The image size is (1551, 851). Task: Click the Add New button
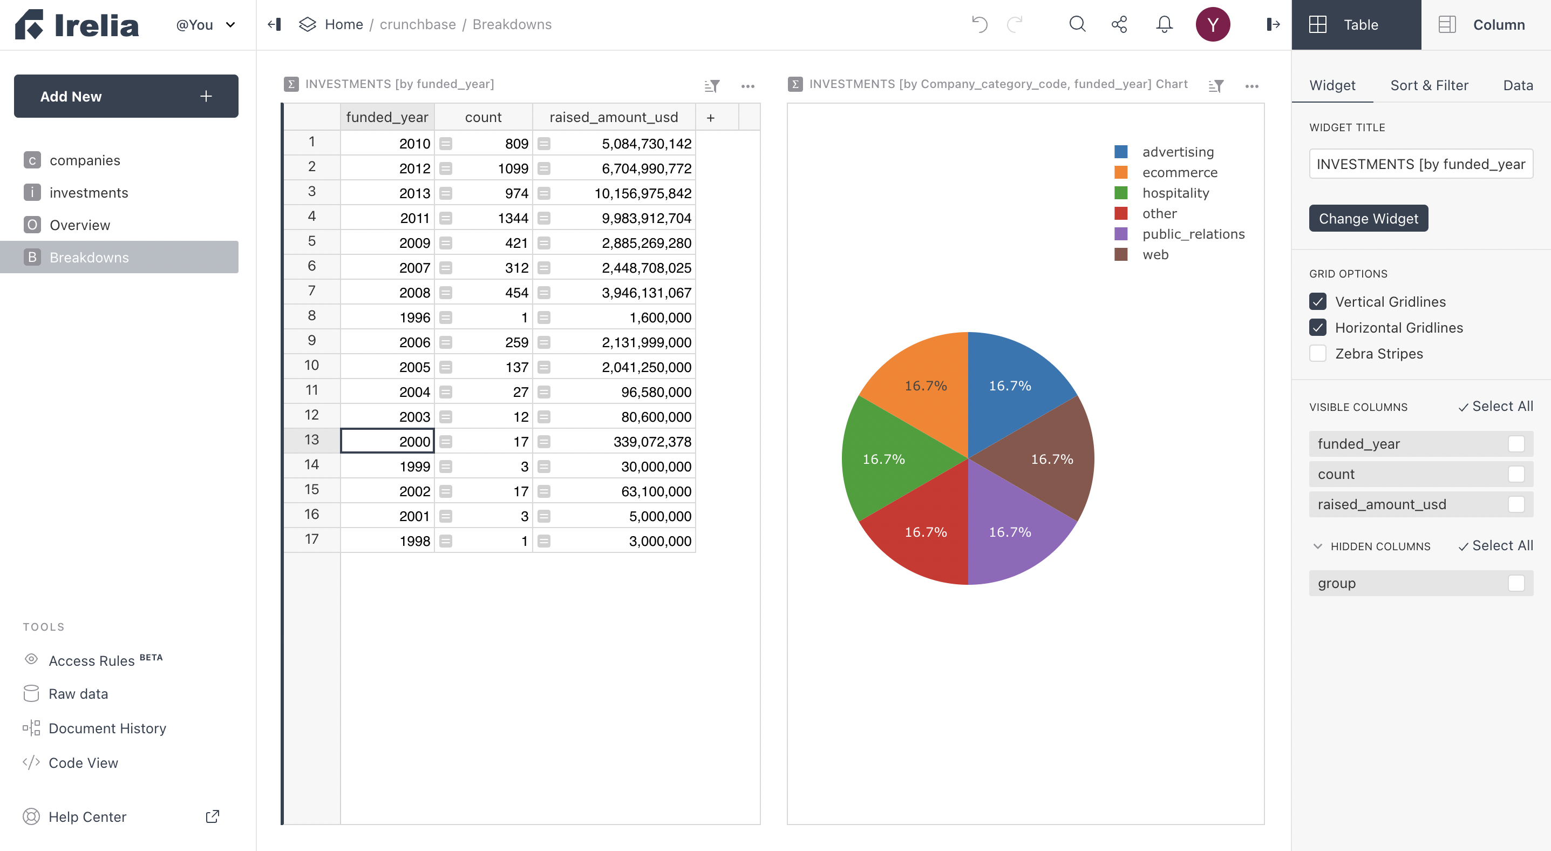click(x=126, y=96)
